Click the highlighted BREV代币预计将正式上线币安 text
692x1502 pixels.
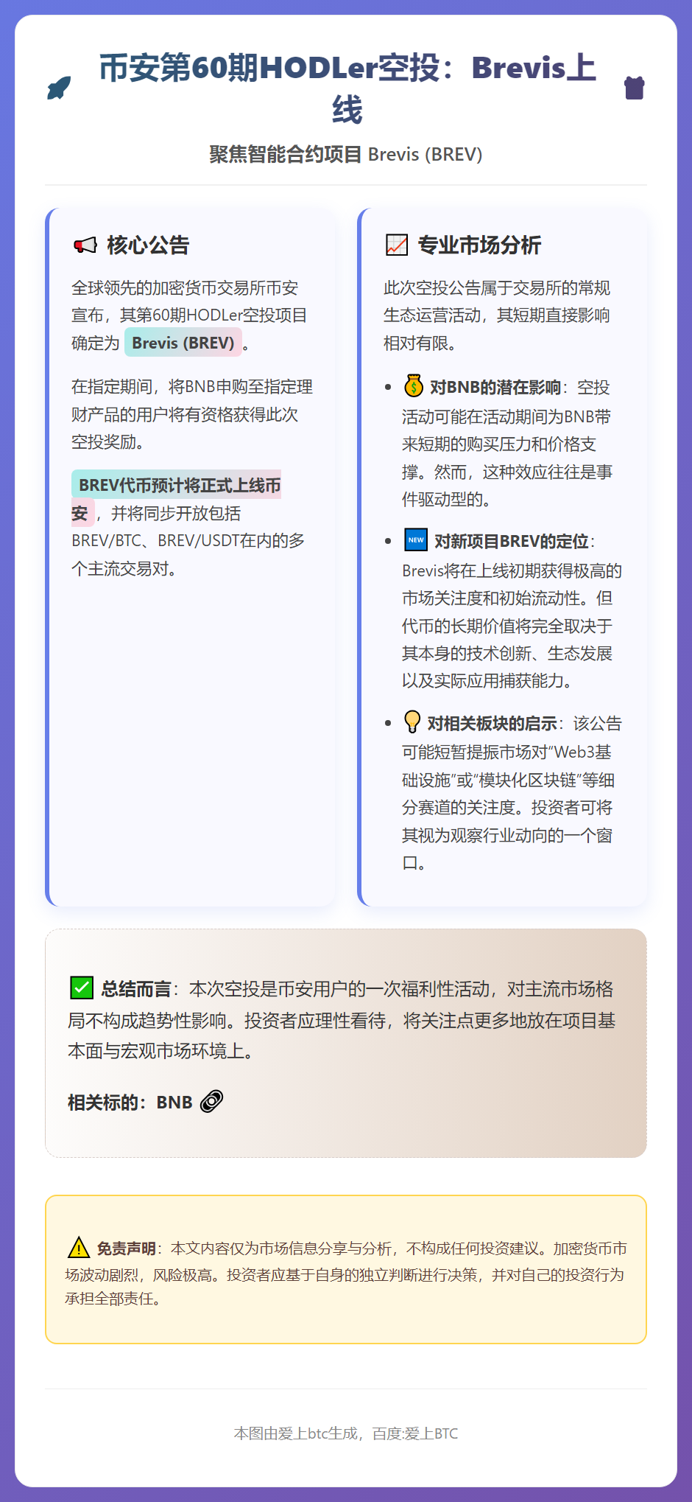click(x=176, y=498)
